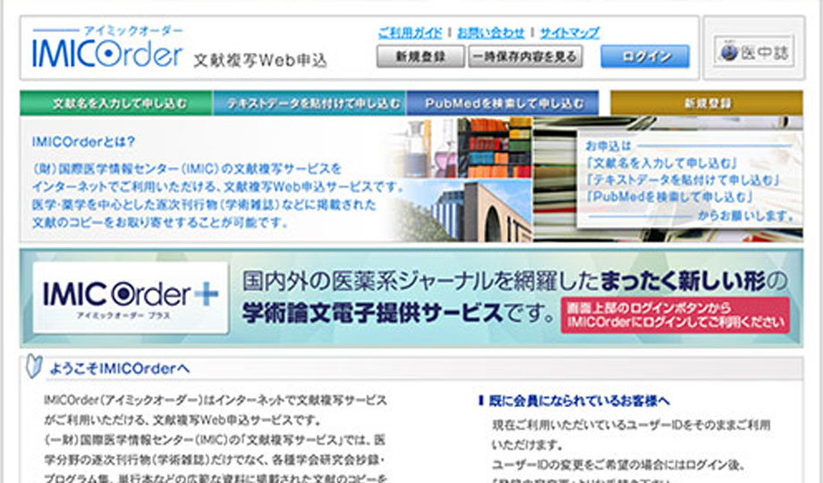Screen dimensions: 823x483
Task: Click the IMICOrderとは? heading
Action: 83,141
